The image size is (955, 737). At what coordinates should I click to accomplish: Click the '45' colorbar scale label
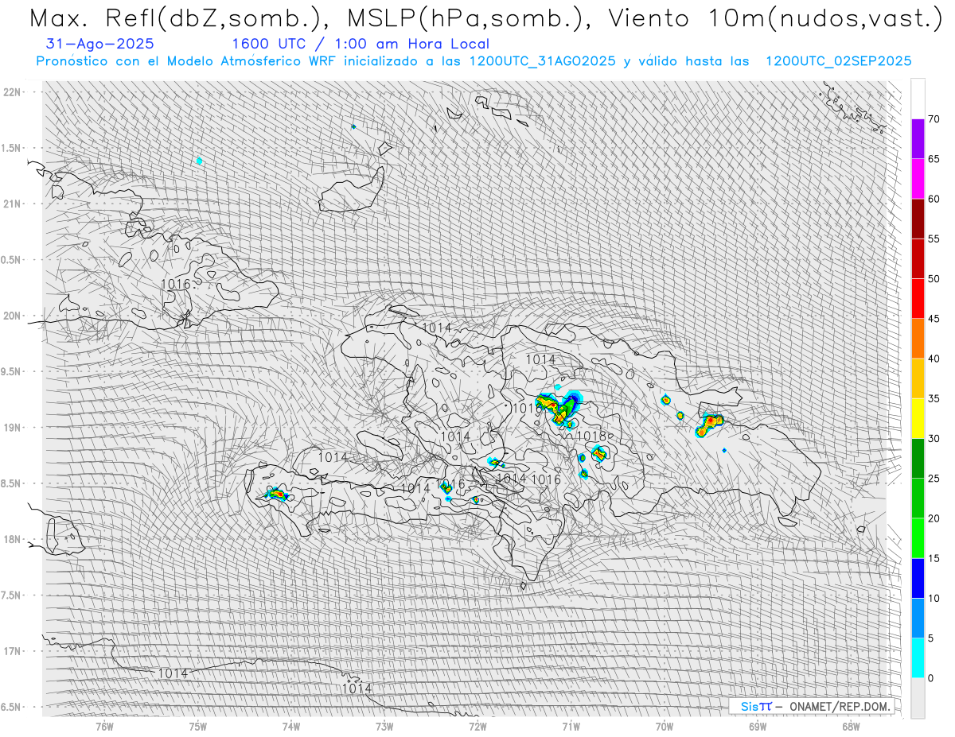(x=934, y=319)
